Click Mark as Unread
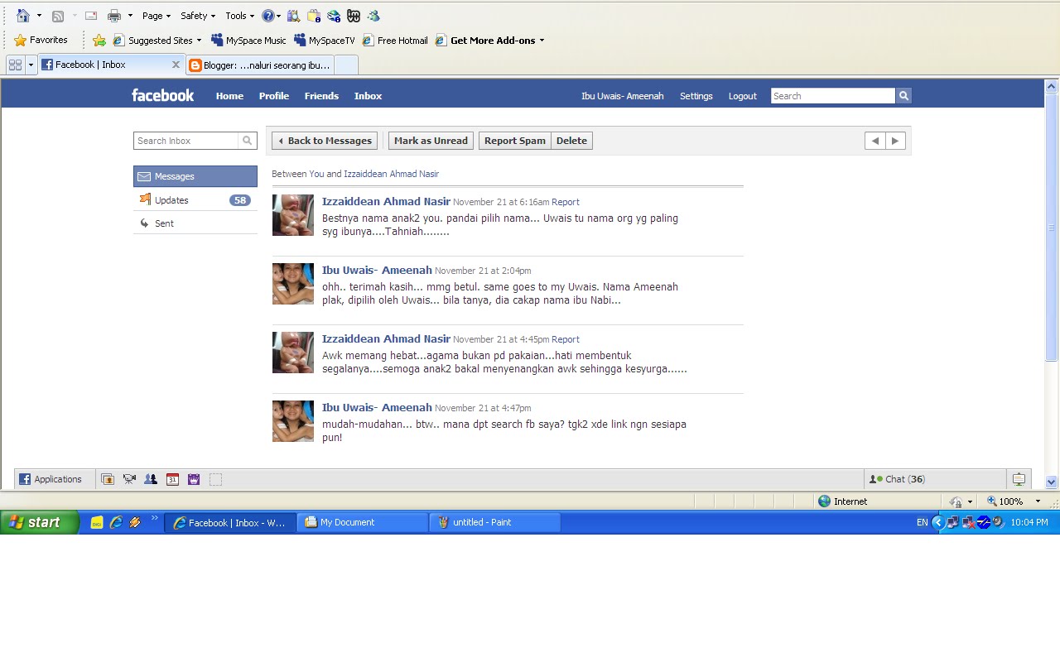 [431, 141]
